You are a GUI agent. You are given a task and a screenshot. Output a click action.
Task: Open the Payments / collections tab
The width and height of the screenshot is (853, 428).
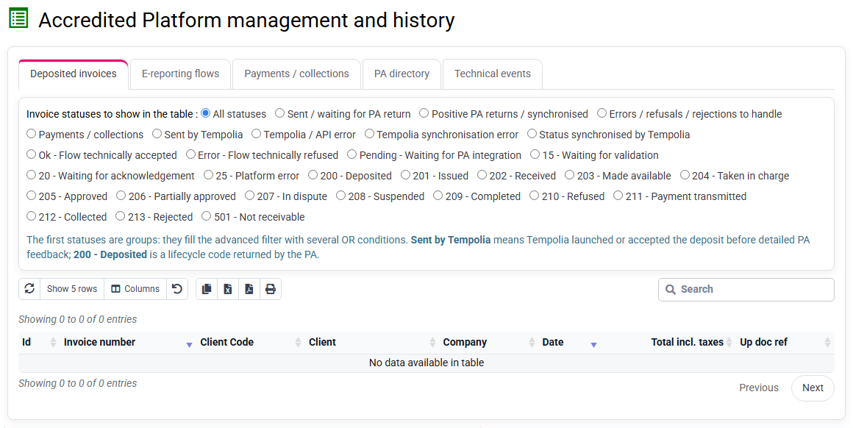296,74
